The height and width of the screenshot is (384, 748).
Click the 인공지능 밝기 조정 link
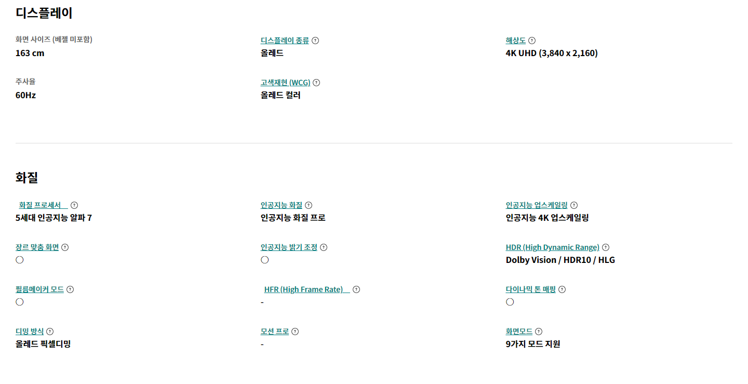[x=289, y=247]
